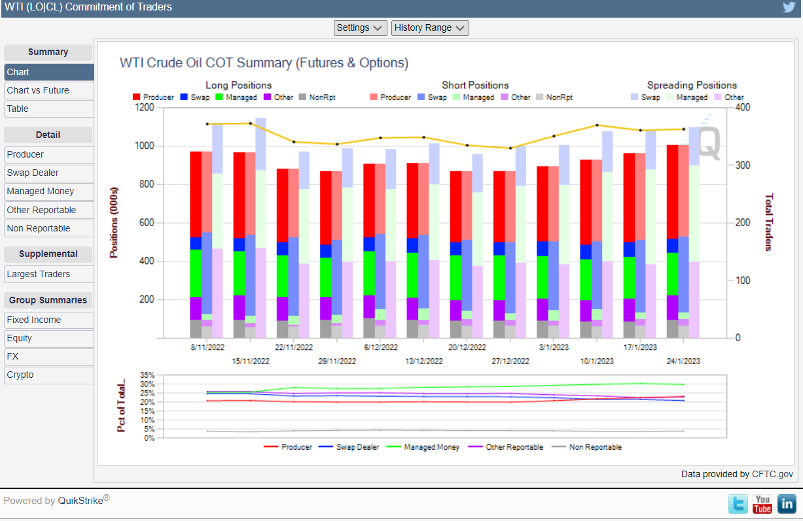The width and height of the screenshot is (803, 521).
Task: Open the Producer detail page
Action: 26,154
